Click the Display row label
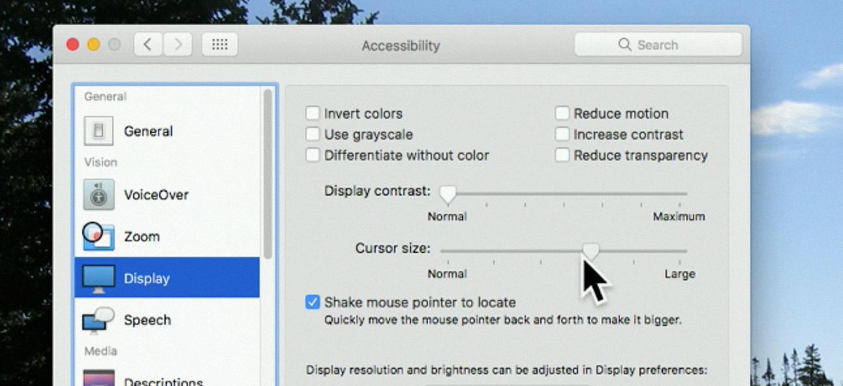The width and height of the screenshot is (843, 386). coord(147,278)
